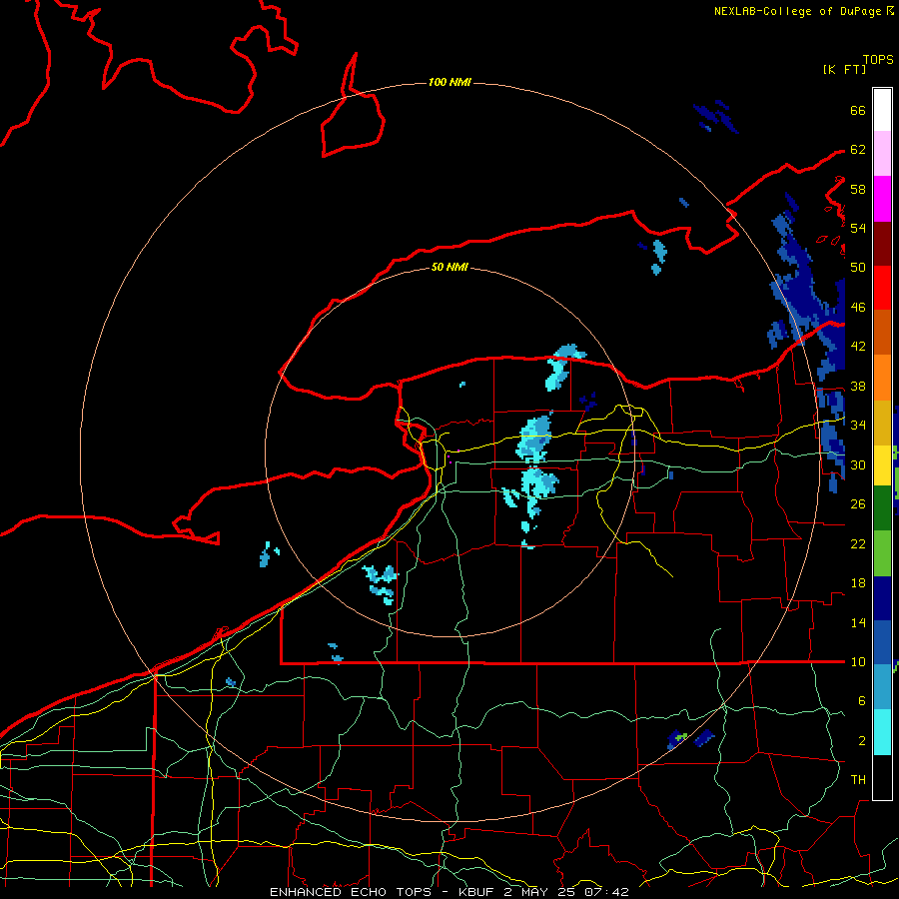Image resolution: width=899 pixels, height=899 pixels.
Task: Pick the bright orange legend swatch
Action: pyautogui.click(x=882, y=378)
